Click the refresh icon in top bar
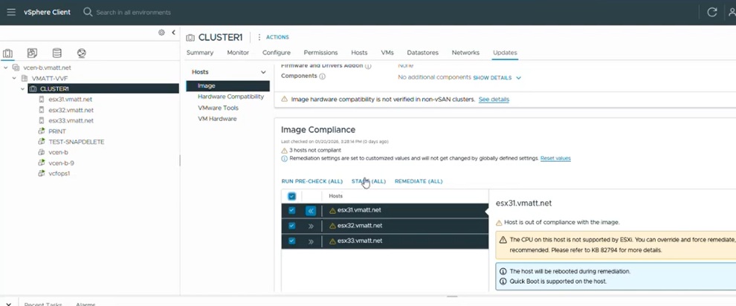The image size is (736, 306). [711, 13]
